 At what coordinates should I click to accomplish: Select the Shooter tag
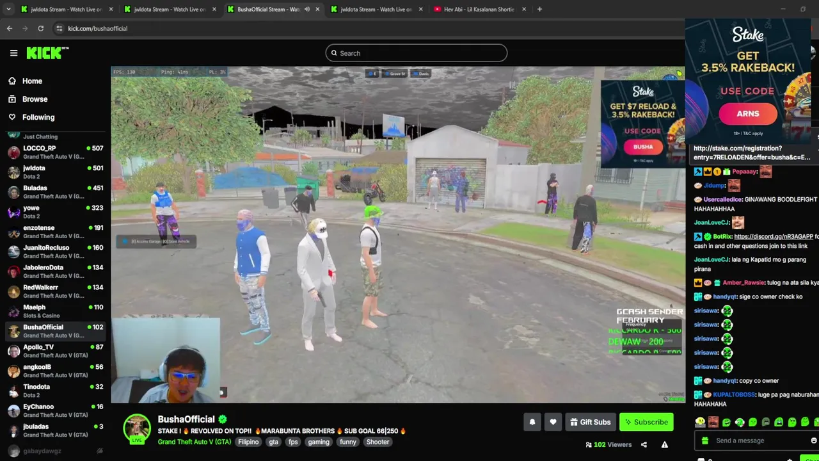378,442
